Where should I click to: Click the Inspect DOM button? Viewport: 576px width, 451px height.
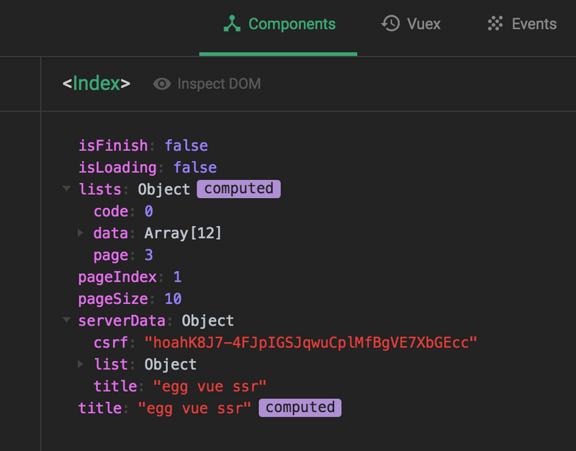pos(207,84)
